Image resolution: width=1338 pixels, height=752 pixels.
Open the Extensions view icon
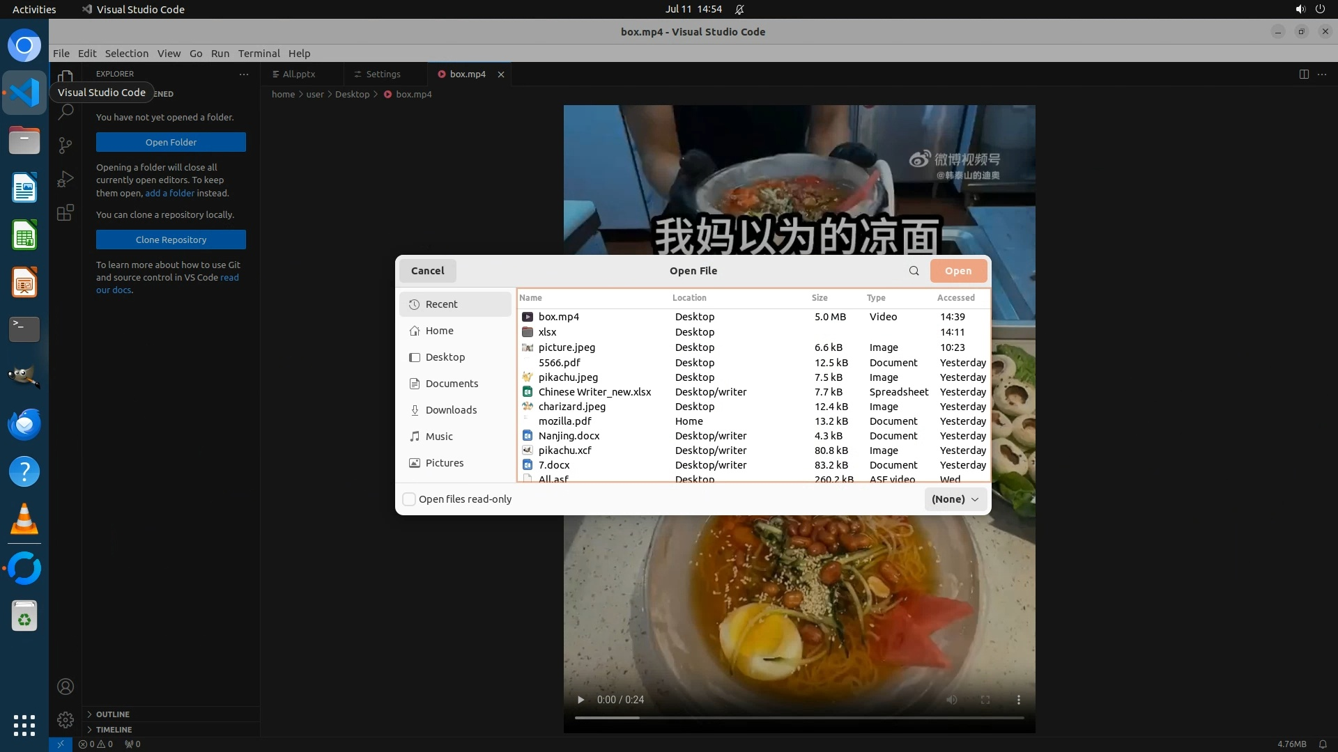pos(66,212)
